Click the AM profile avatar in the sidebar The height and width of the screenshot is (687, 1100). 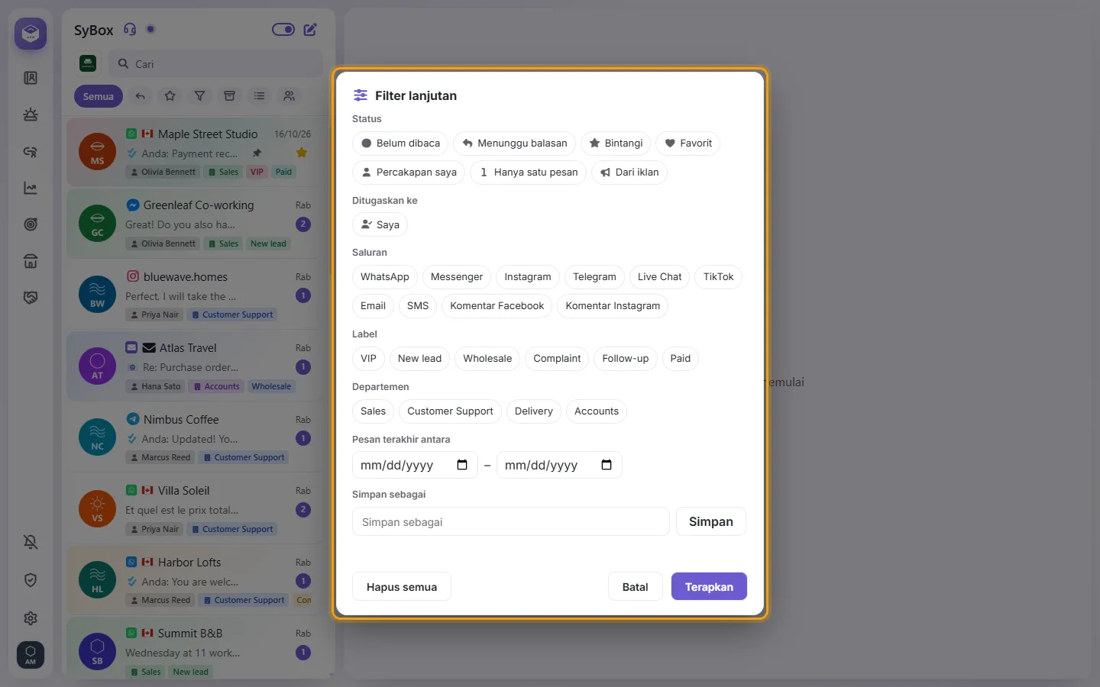(x=31, y=654)
